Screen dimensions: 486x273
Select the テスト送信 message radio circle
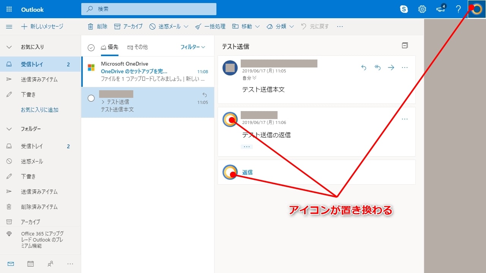pyautogui.click(x=91, y=98)
